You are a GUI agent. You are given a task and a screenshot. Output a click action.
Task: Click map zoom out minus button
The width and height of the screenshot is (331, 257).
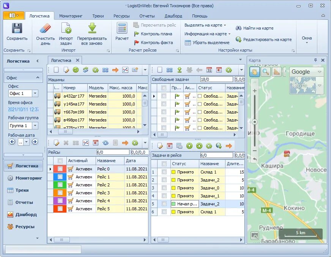pyautogui.click(x=255, y=151)
